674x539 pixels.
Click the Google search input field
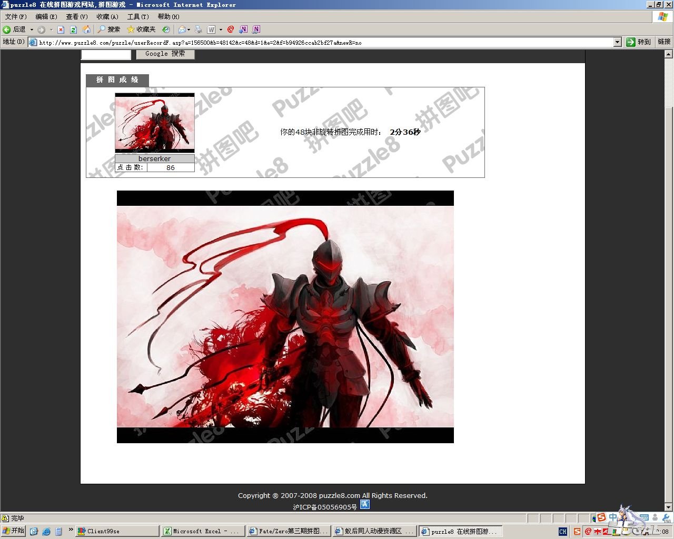[x=106, y=54]
